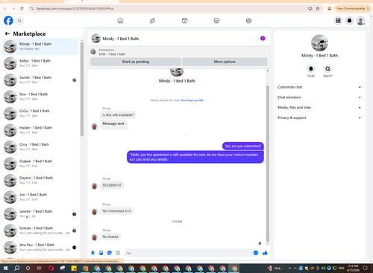373x273 pixels.
Task: Open Video (Watch) icon in top navigation
Action: (184, 21)
